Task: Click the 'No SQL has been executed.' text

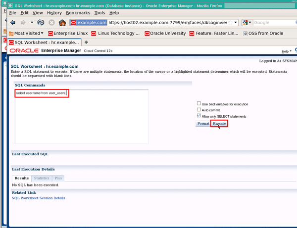Action: [x=36, y=185]
